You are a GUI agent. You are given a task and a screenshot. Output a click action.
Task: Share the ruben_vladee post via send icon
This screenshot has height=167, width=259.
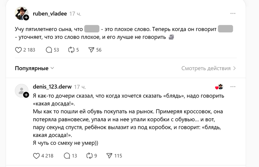[91, 50]
